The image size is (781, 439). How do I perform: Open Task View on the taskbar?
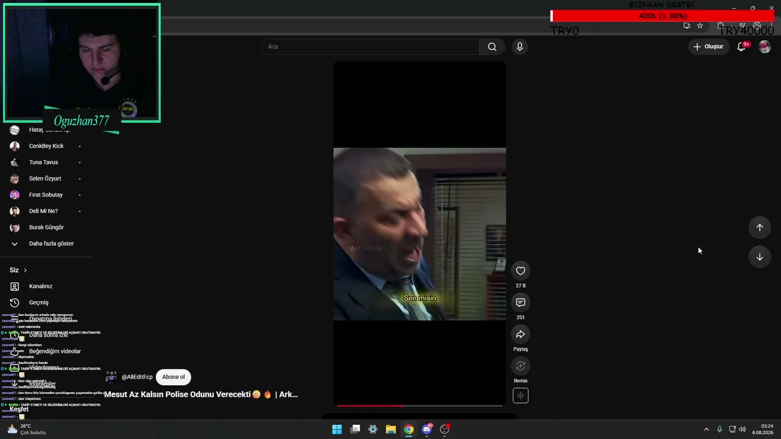coord(355,429)
